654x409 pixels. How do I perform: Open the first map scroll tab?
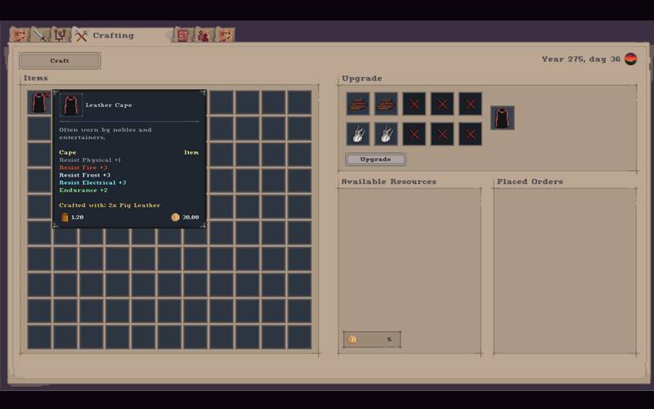[19, 35]
